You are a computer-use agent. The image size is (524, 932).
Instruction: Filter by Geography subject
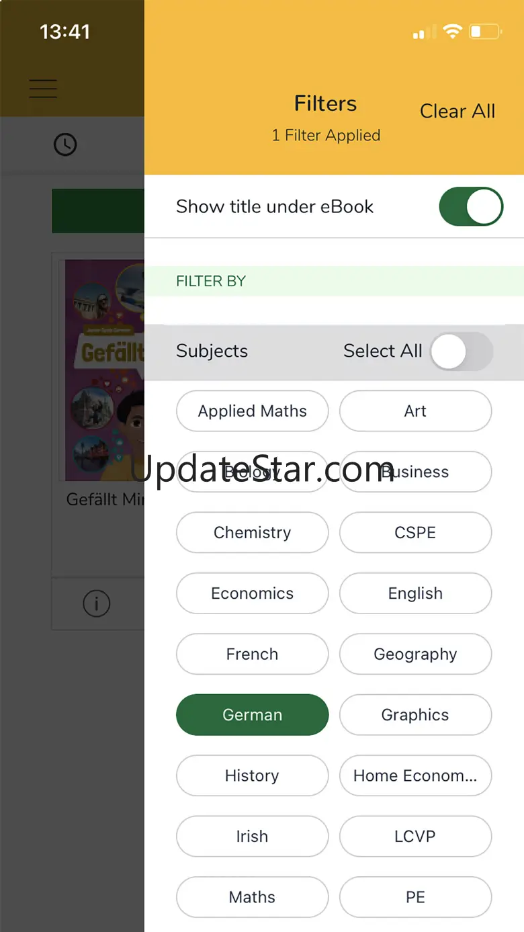415,654
